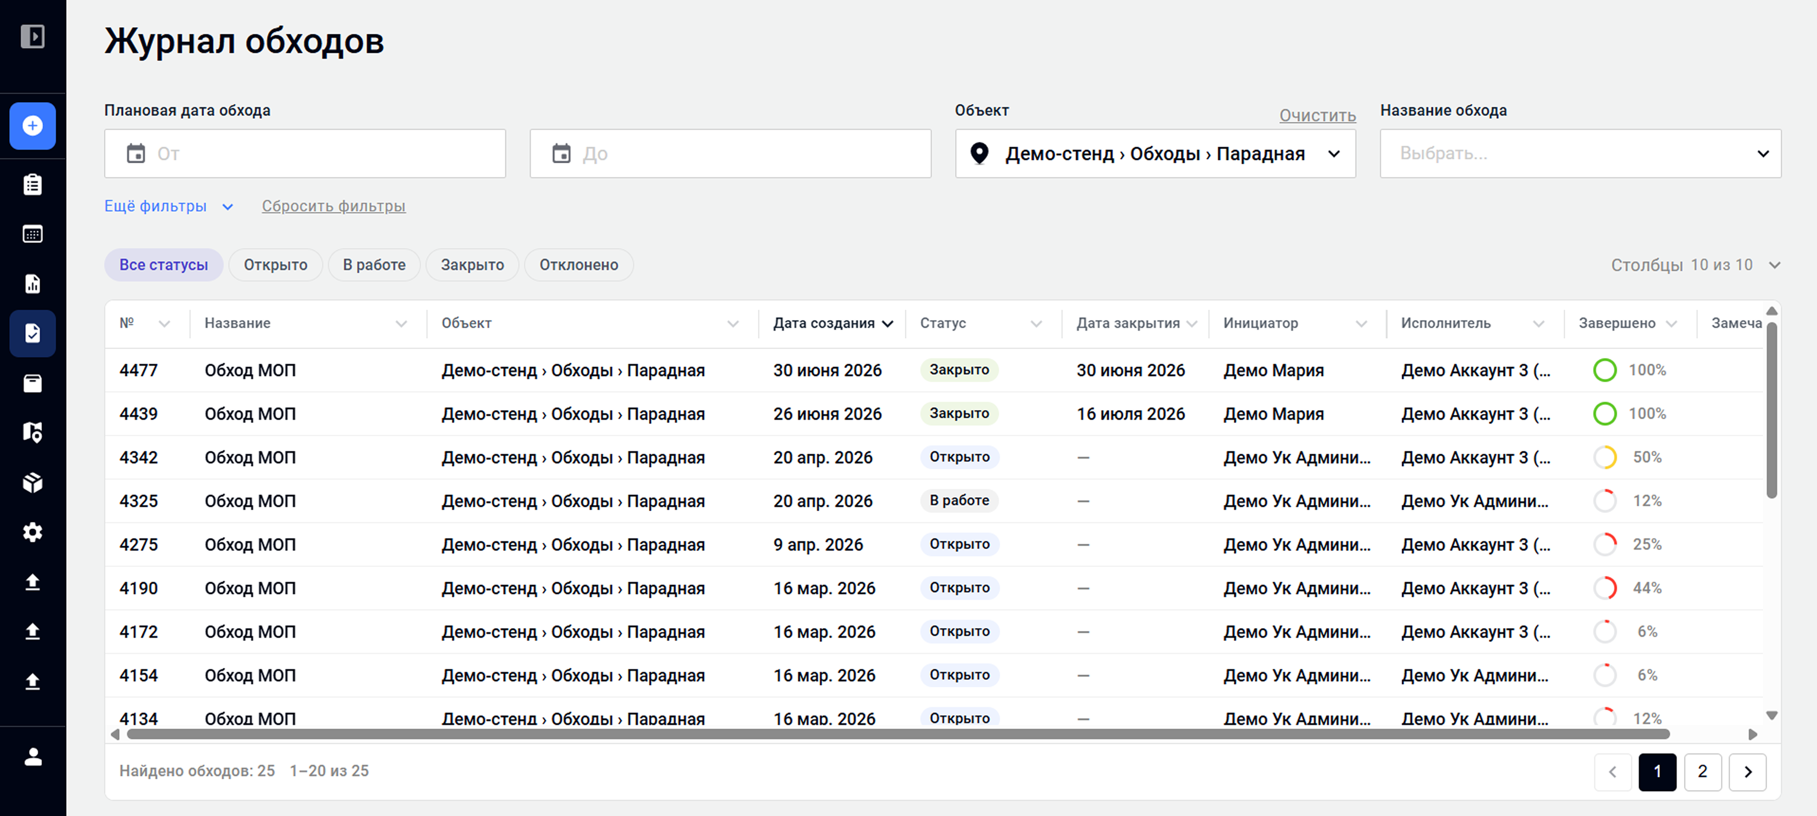
Task: Open the archive box sidebar icon
Action: pos(33,384)
